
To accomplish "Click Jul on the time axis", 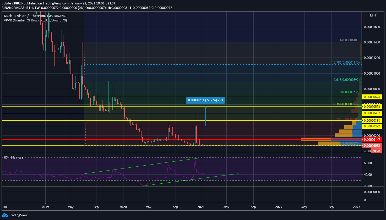I will [5, 207].
